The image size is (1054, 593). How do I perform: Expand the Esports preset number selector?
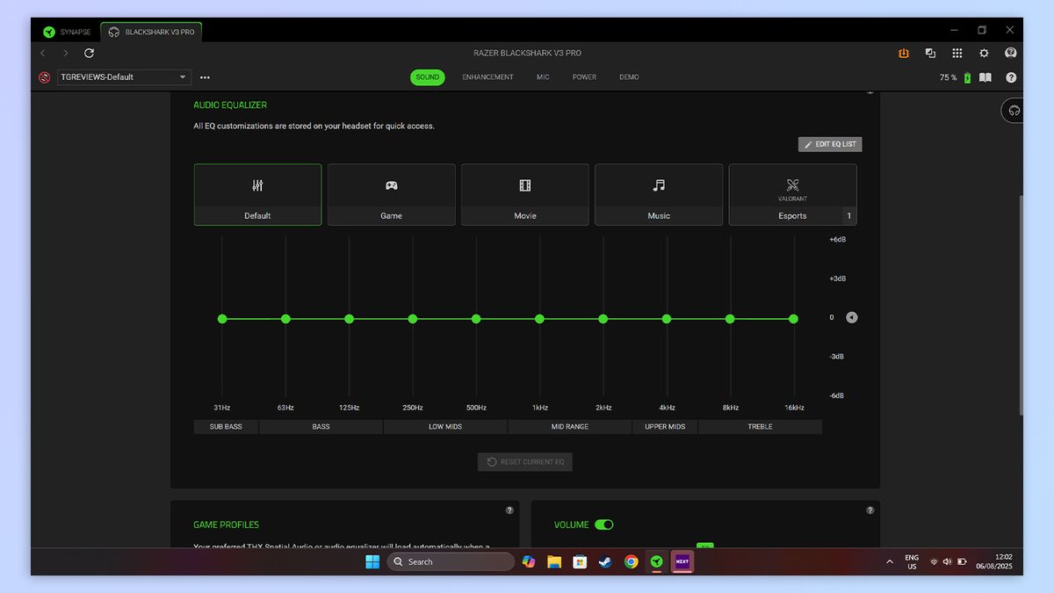click(x=849, y=216)
